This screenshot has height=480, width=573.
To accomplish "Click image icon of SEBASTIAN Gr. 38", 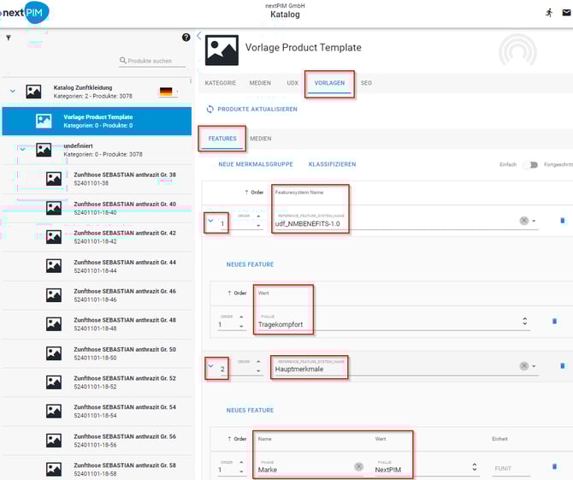I will [x=54, y=179].
